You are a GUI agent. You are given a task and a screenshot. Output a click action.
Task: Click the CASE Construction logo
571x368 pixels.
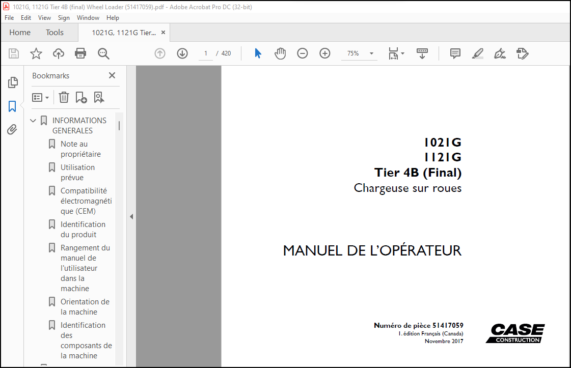tap(515, 333)
